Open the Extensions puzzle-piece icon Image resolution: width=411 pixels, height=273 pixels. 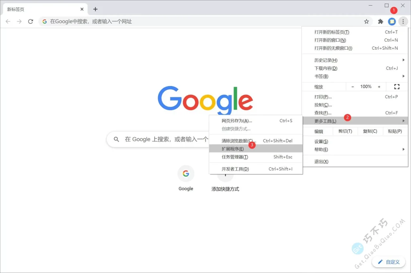[x=380, y=22]
